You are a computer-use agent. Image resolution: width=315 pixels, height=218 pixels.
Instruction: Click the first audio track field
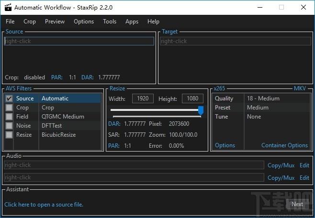coord(134,165)
